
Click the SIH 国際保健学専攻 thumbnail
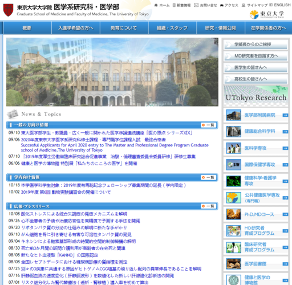[x=234, y=165]
